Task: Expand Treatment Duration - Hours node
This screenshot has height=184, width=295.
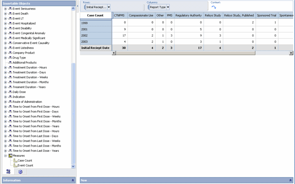Action: (5, 68)
